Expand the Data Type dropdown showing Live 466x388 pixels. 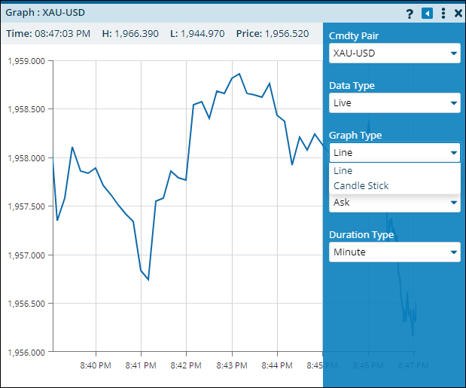pos(394,103)
